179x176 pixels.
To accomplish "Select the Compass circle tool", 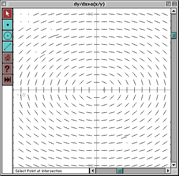I will [x=8, y=36].
